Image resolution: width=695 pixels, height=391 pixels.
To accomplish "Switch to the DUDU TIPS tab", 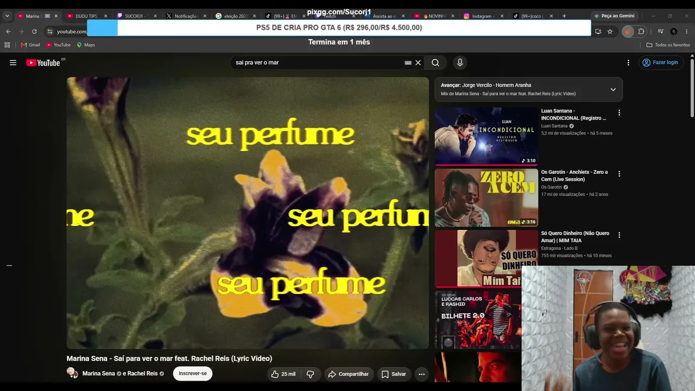I will (87, 16).
